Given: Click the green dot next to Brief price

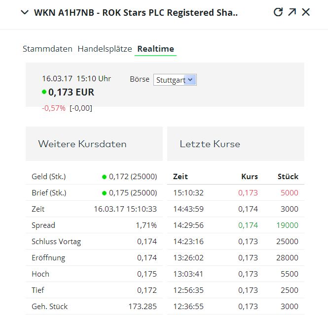Looking at the screenshot, I should (x=104, y=193).
